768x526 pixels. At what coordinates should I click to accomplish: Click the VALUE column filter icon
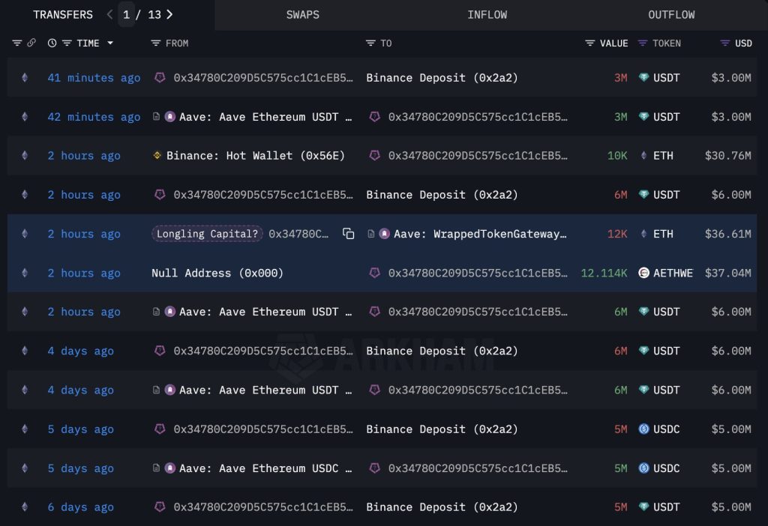[x=590, y=43]
